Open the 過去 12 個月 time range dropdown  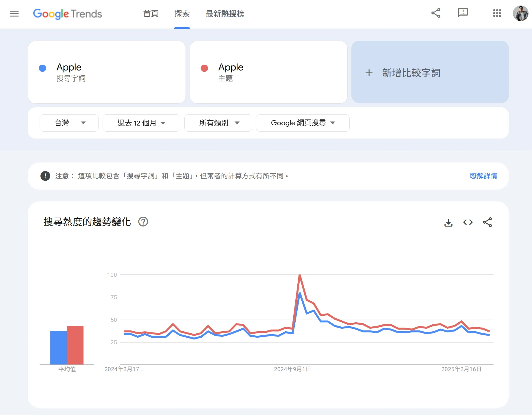[x=141, y=123]
